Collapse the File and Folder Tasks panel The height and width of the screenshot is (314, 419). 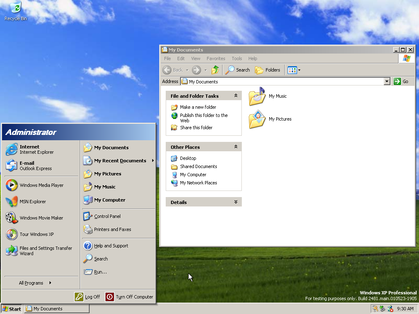pos(236,96)
